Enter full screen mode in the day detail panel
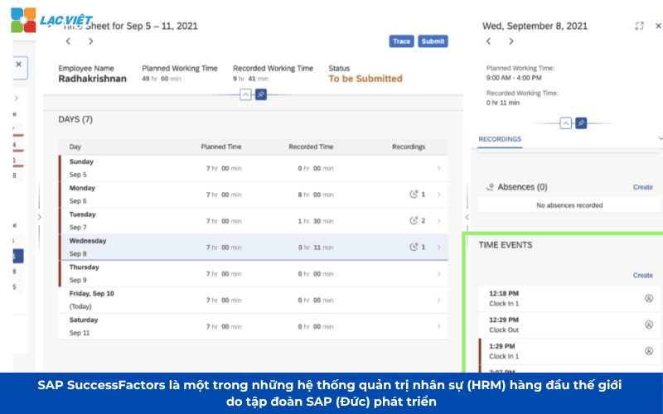663x414 pixels. (x=639, y=26)
